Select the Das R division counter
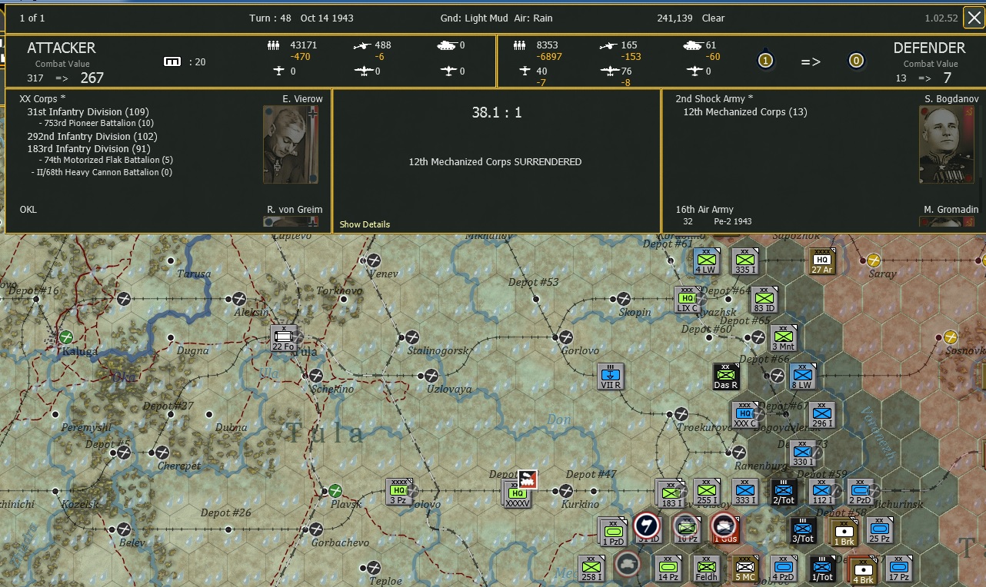The image size is (986, 587). click(726, 376)
